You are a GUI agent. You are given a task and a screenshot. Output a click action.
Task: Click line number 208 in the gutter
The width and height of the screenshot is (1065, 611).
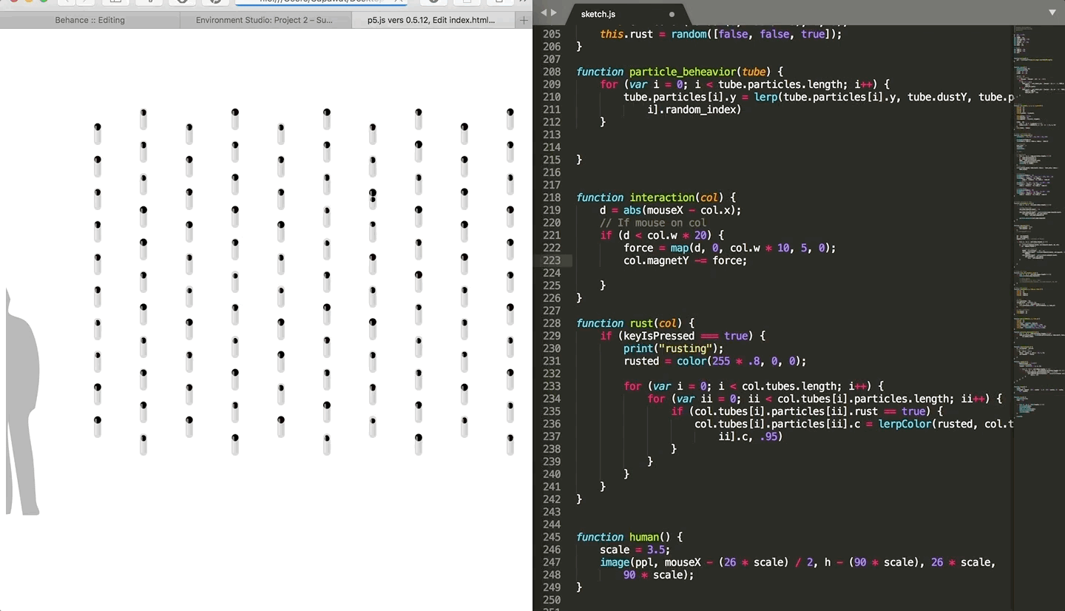point(551,72)
